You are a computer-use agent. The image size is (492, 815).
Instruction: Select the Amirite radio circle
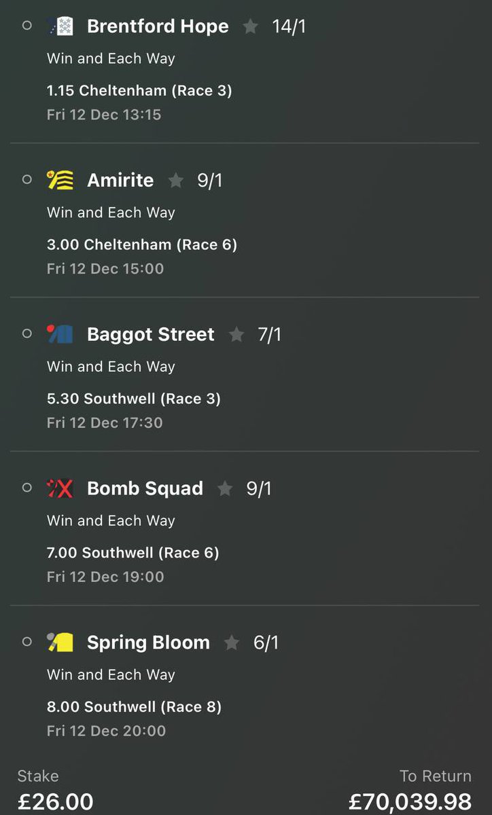[x=27, y=180]
